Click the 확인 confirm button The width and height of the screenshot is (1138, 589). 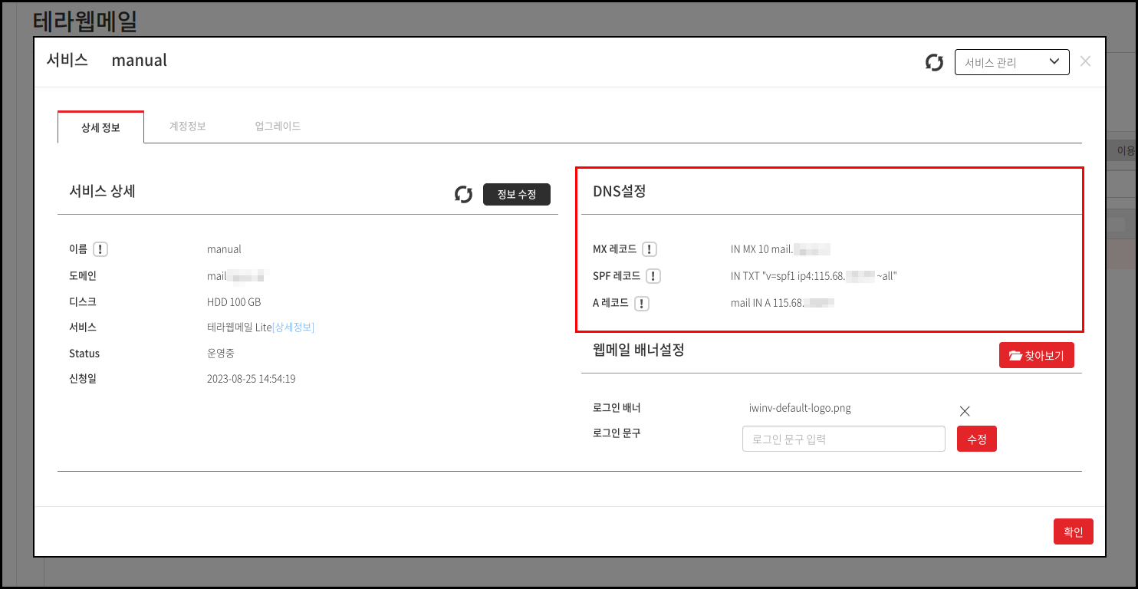pyautogui.click(x=1073, y=531)
